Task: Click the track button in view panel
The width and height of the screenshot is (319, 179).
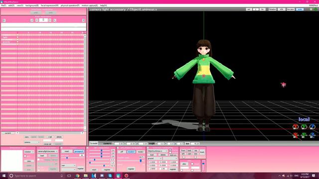Action: pyautogui.click(x=202, y=152)
